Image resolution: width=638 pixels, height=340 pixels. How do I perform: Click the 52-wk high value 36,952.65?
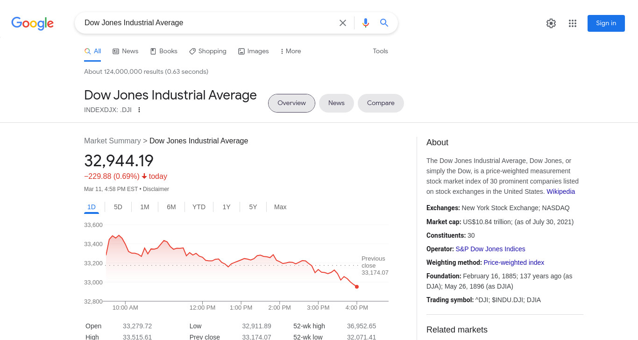click(362, 326)
